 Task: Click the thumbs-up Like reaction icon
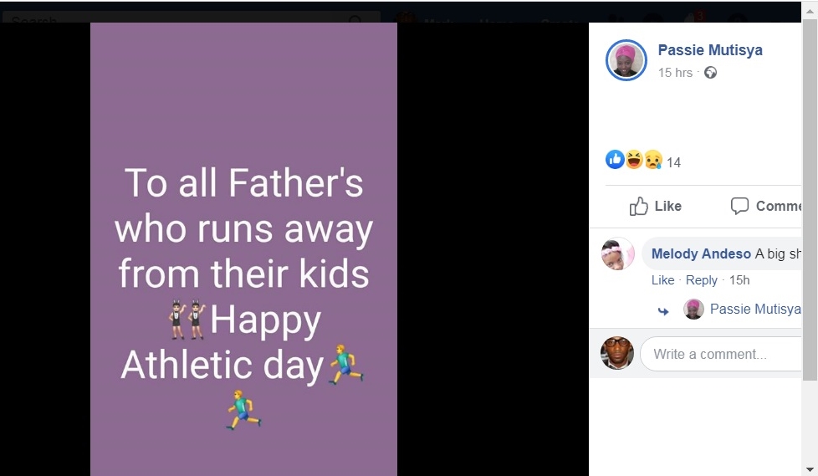(615, 160)
